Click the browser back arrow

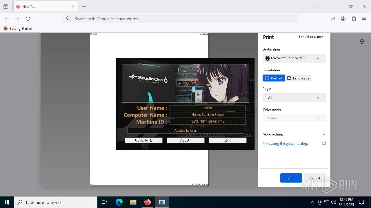[x=7, y=19]
